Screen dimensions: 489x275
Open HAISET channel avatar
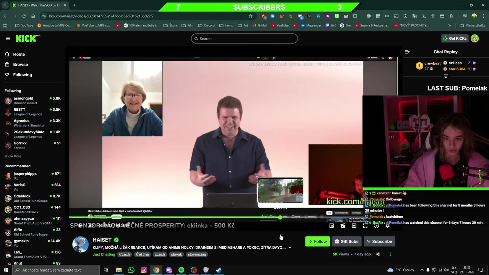[80, 245]
